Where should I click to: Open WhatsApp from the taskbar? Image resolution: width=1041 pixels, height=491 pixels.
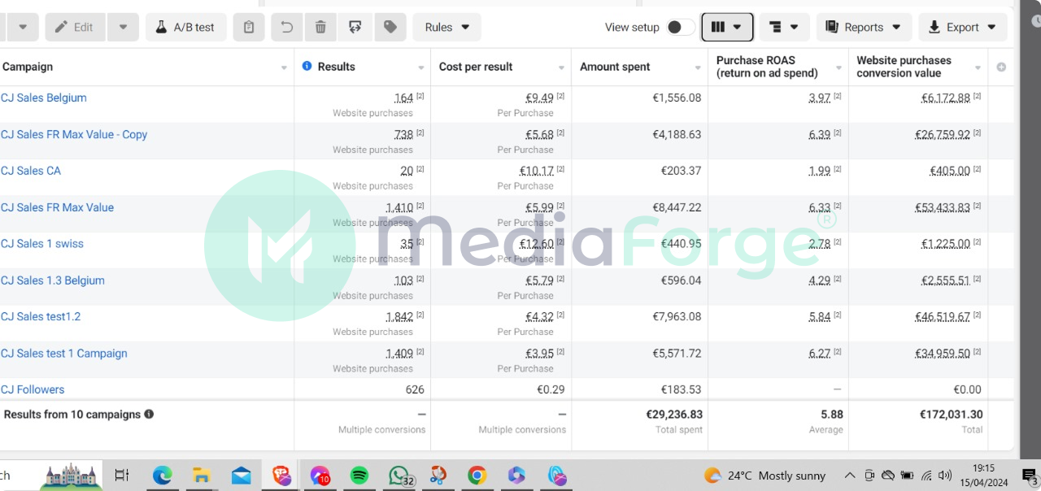[x=399, y=476]
